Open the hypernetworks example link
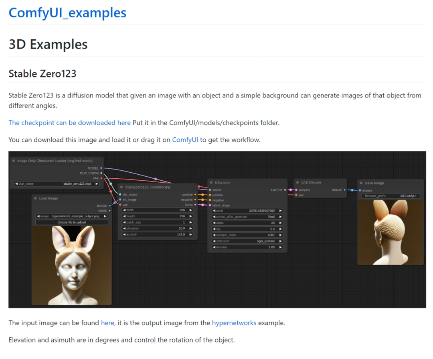The height and width of the screenshot is (359, 433). click(x=234, y=323)
